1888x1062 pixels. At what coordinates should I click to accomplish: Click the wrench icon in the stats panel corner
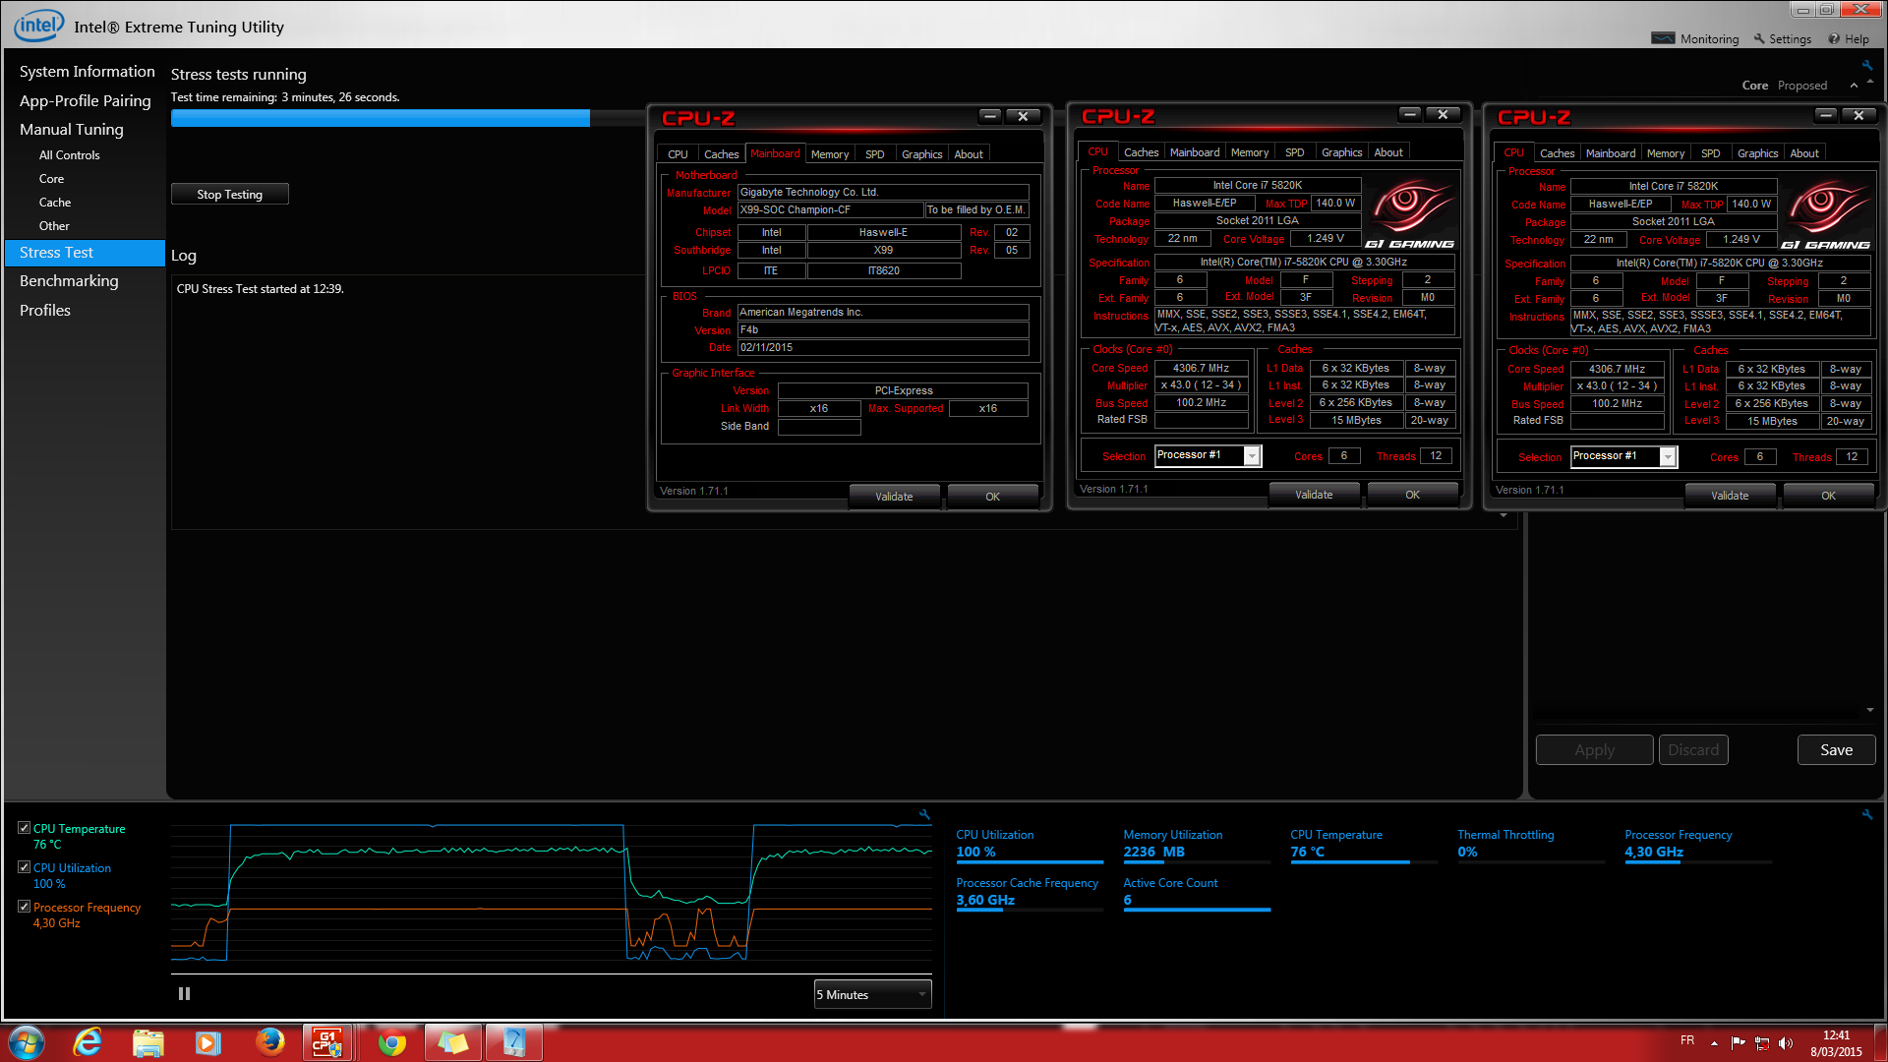pyautogui.click(x=1866, y=815)
